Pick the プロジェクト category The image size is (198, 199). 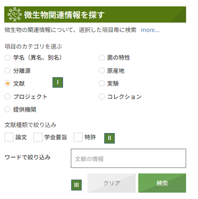[7, 97]
